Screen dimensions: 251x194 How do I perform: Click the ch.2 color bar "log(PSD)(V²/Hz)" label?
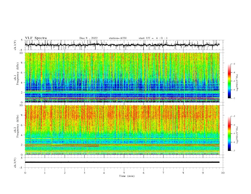[x=237, y=135]
